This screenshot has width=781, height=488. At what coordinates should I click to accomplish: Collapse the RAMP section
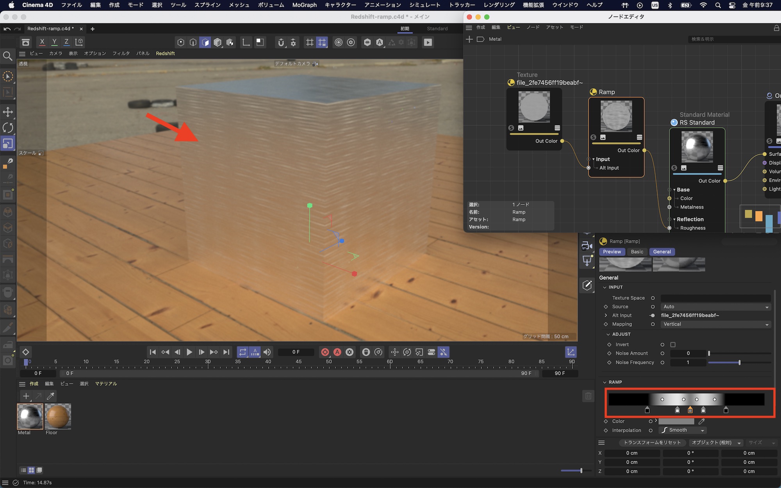coord(605,382)
